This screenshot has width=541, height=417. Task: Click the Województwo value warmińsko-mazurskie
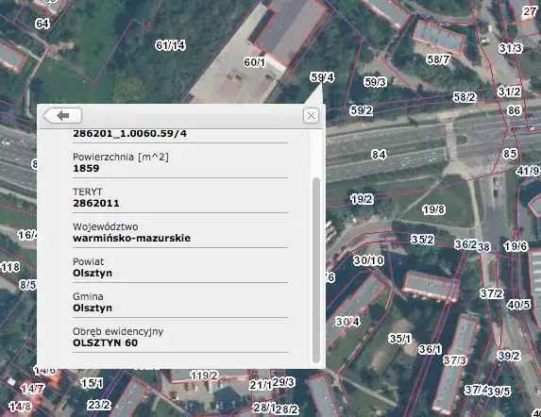pos(131,238)
